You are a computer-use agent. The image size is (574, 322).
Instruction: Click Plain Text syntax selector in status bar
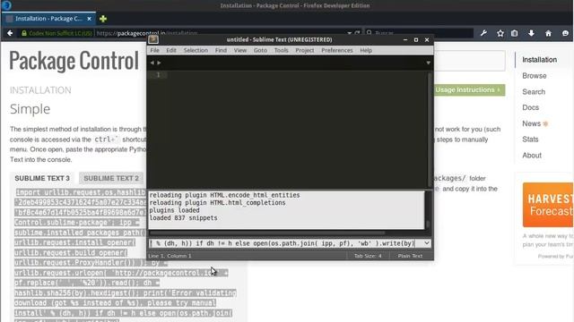tap(410, 256)
